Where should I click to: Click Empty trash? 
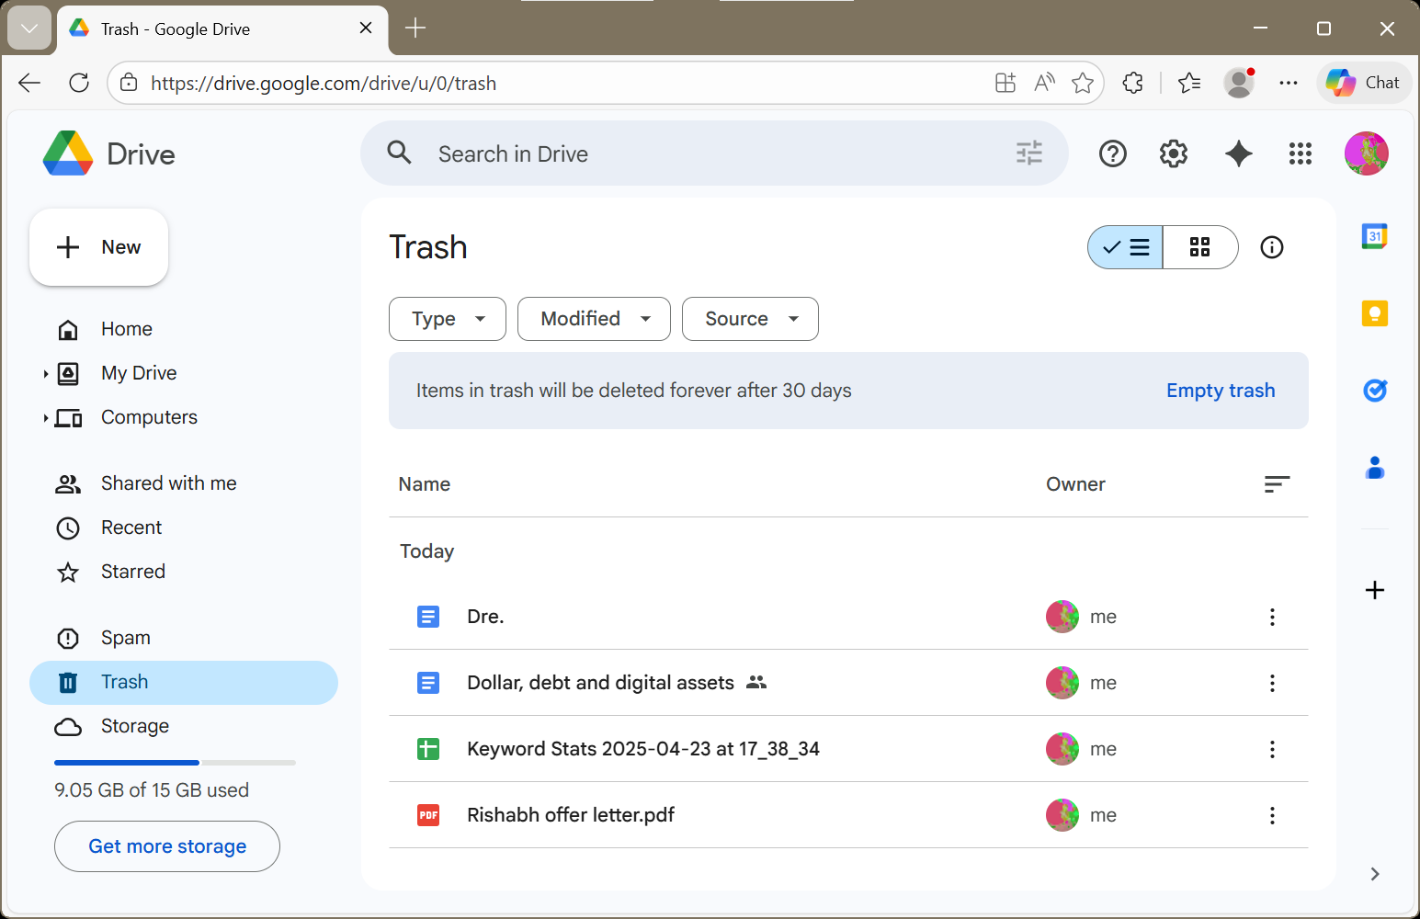pos(1221,391)
